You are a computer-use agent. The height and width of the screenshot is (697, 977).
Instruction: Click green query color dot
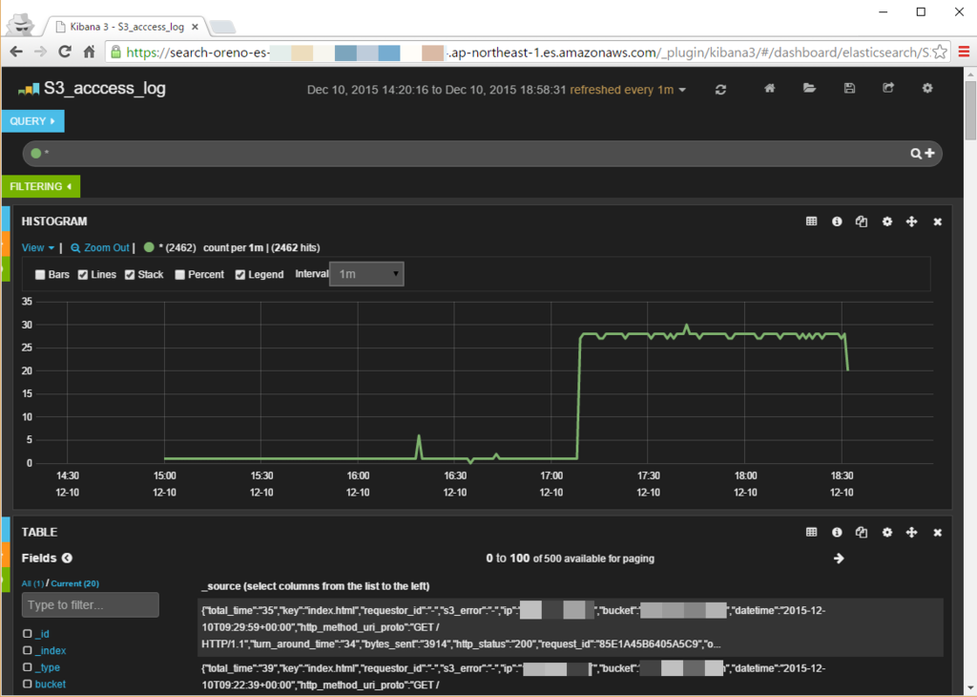tap(35, 154)
